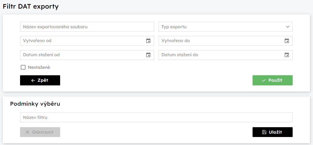The height and width of the screenshot is (145, 313).
Task: Open calendar picker for Vytvořeno do
Action: pos(287,41)
